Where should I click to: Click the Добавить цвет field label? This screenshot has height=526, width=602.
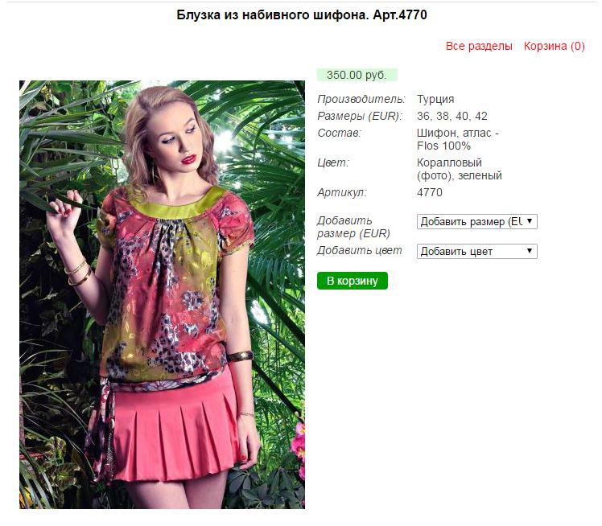[360, 250]
